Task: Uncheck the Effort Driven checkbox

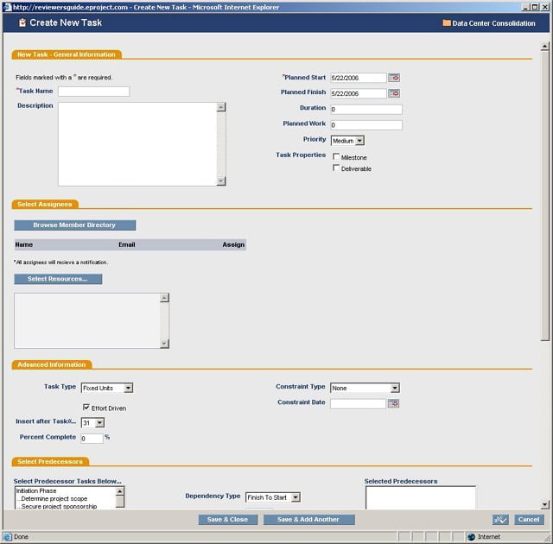Action: [86, 408]
